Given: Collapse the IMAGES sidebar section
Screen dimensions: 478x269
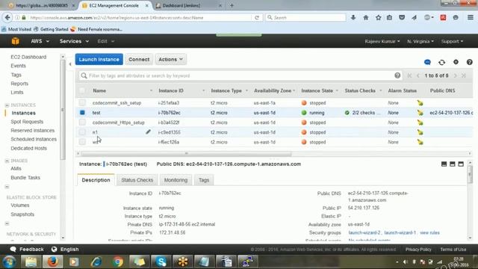Looking at the screenshot, I should (x=7, y=161).
